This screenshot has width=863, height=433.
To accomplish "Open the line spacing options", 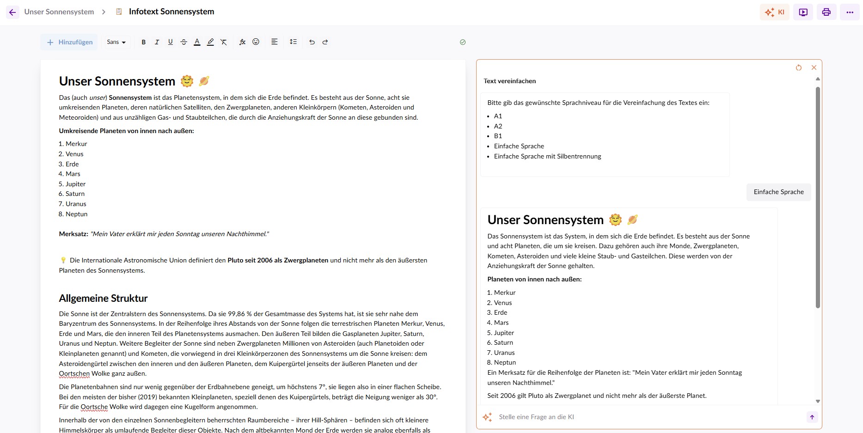I will [x=293, y=42].
